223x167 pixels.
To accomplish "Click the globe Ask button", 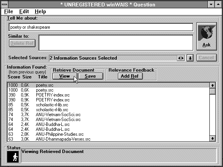I will [x=207, y=36].
